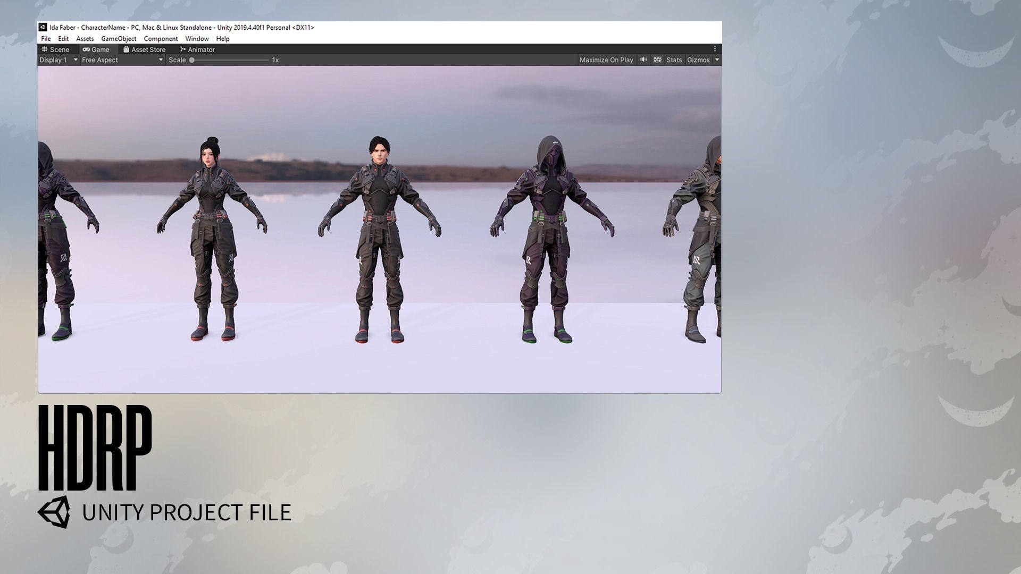Expand the Gizmos dropdown arrow

coord(717,60)
